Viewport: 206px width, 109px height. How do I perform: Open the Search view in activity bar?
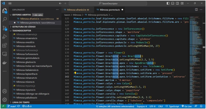point(5,19)
